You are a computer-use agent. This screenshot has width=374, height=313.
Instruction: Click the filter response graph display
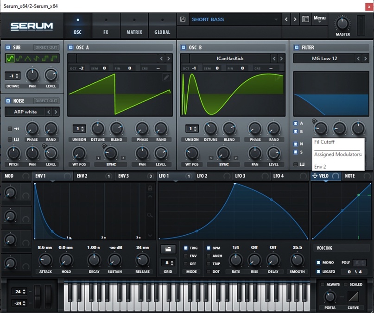[x=331, y=94]
